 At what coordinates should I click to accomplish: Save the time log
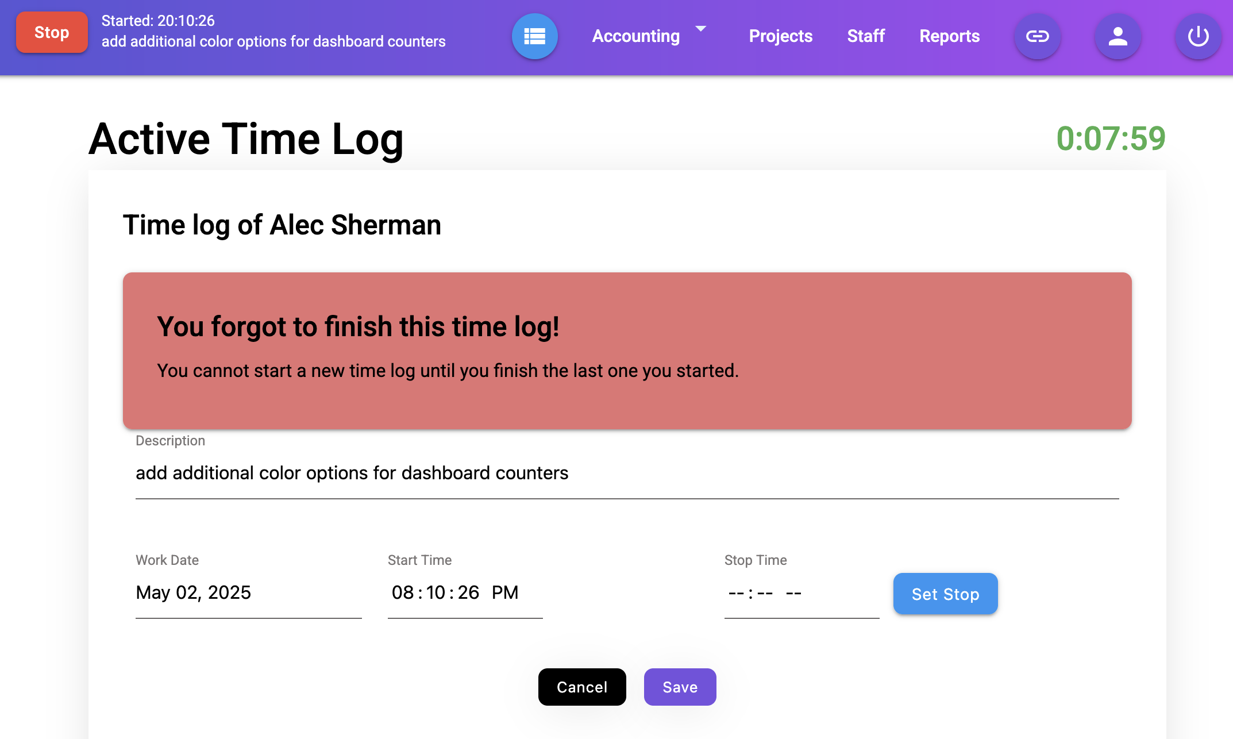pyautogui.click(x=680, y=687)
